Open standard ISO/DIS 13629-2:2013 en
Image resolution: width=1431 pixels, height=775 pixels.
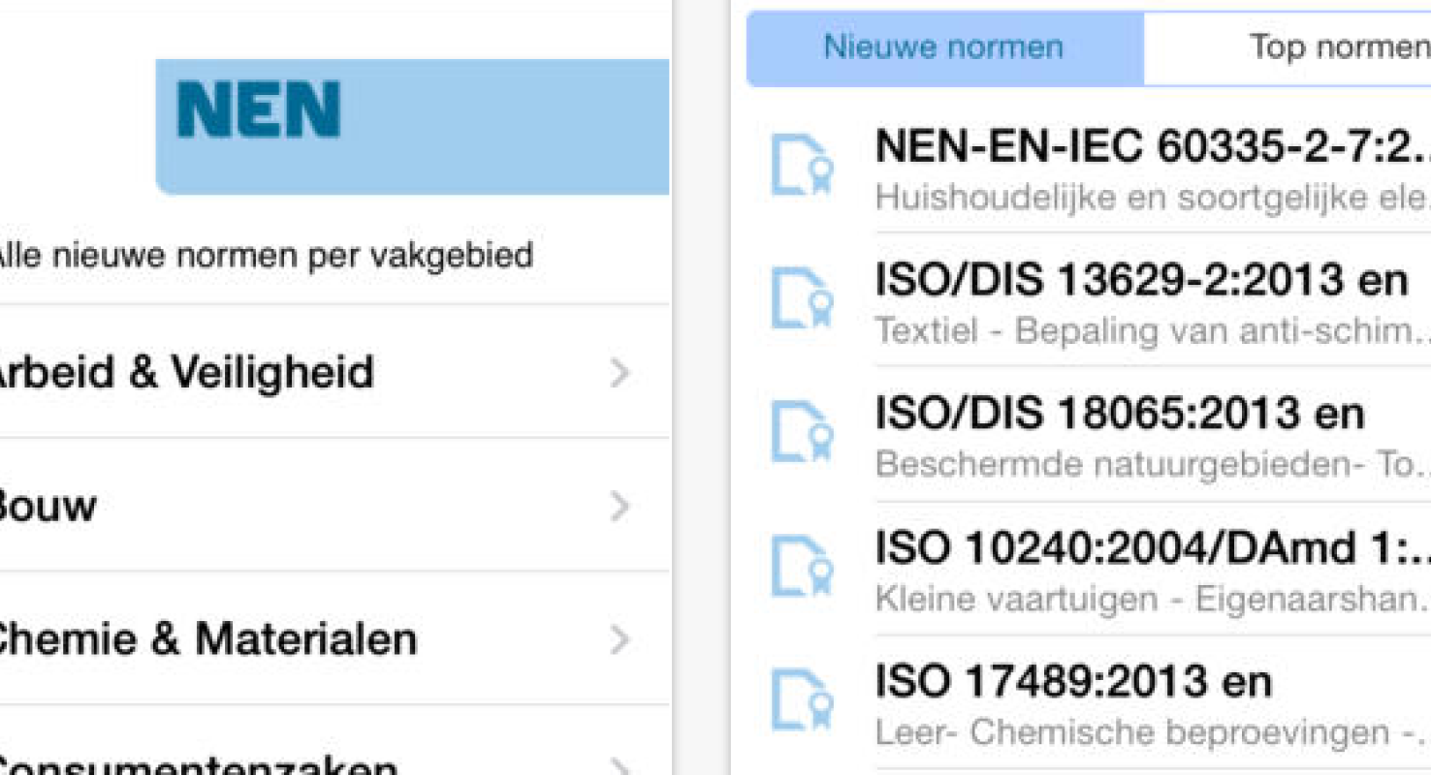click(x=1141, y=281)
